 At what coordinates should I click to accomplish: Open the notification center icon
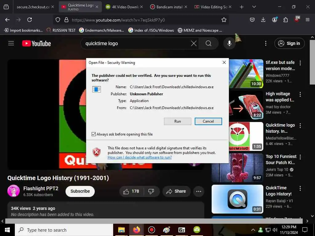coord(305,230)
